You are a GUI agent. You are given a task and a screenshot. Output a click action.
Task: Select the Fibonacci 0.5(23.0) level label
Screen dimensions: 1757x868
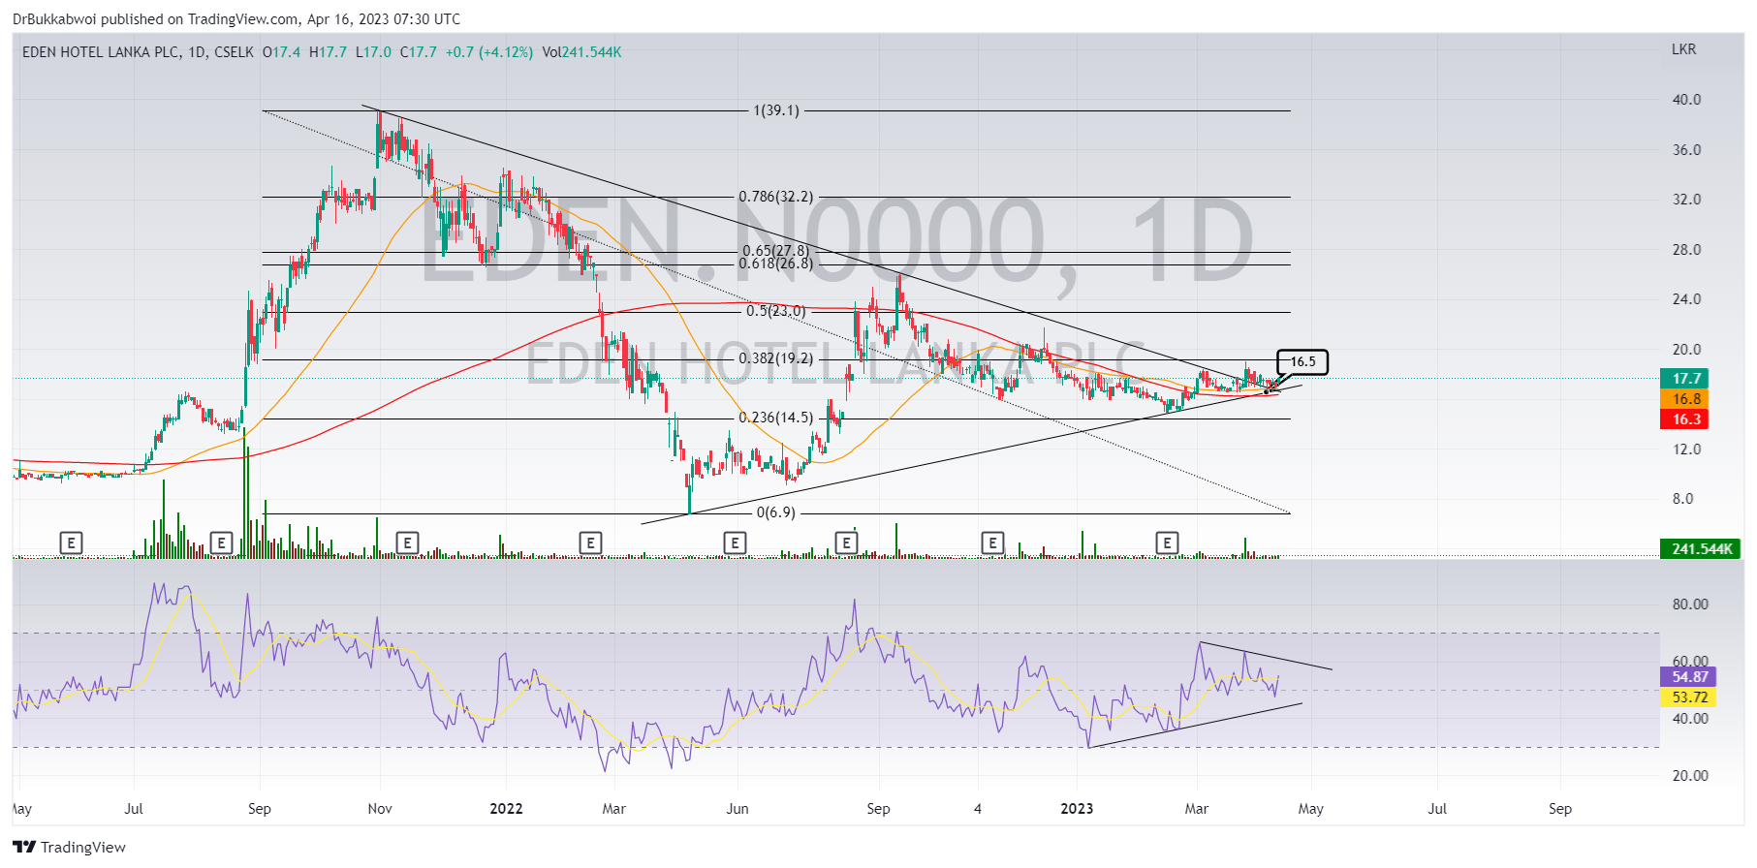[x=775, y=311]
